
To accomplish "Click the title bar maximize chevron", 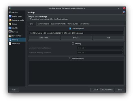I will [121, 8].
